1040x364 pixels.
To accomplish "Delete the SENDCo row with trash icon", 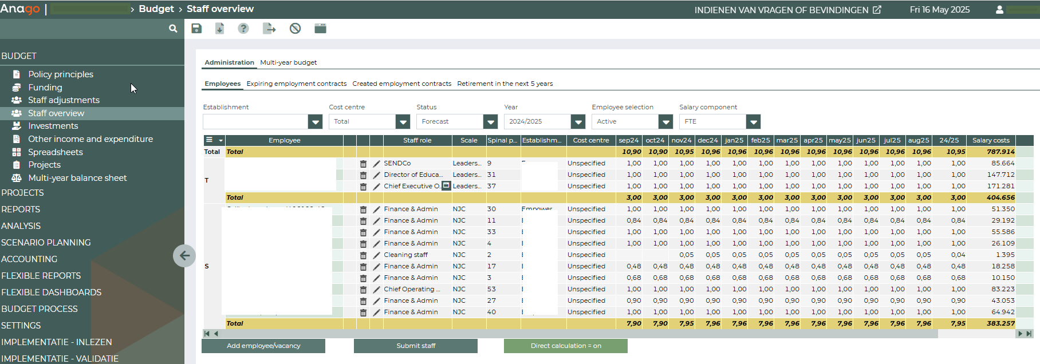I will 363,164.
